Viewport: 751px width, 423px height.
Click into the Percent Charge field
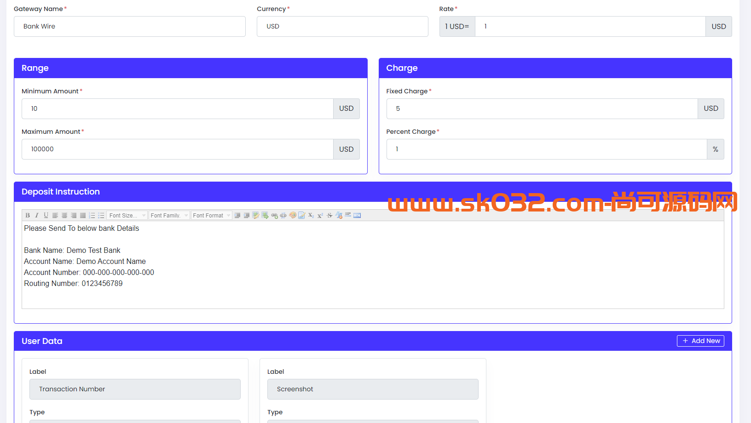546,149
